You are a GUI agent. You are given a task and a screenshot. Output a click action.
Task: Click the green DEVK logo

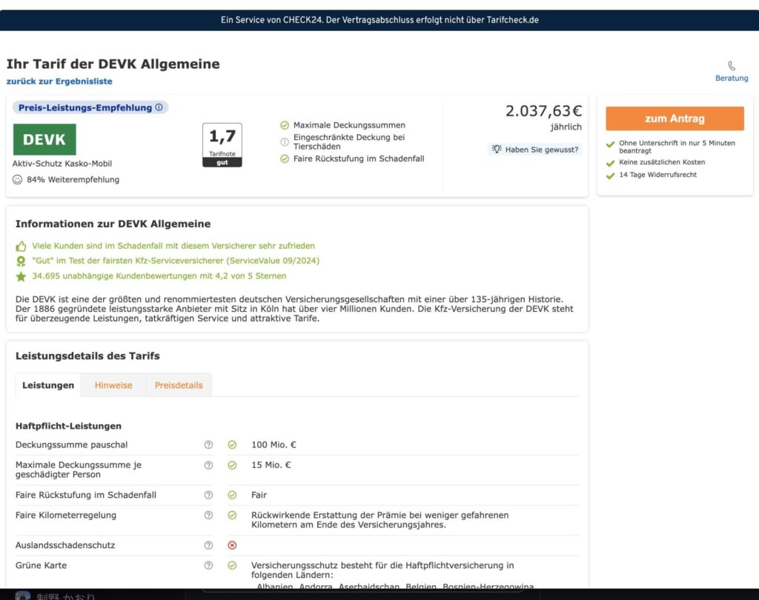click(x=44, y=139)
